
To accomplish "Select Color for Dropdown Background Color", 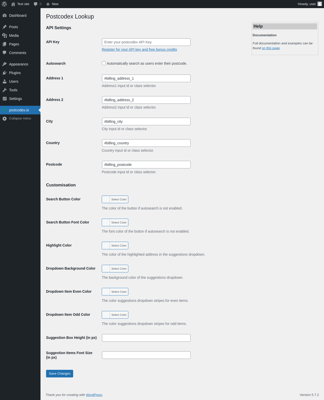I will point(115,269).
